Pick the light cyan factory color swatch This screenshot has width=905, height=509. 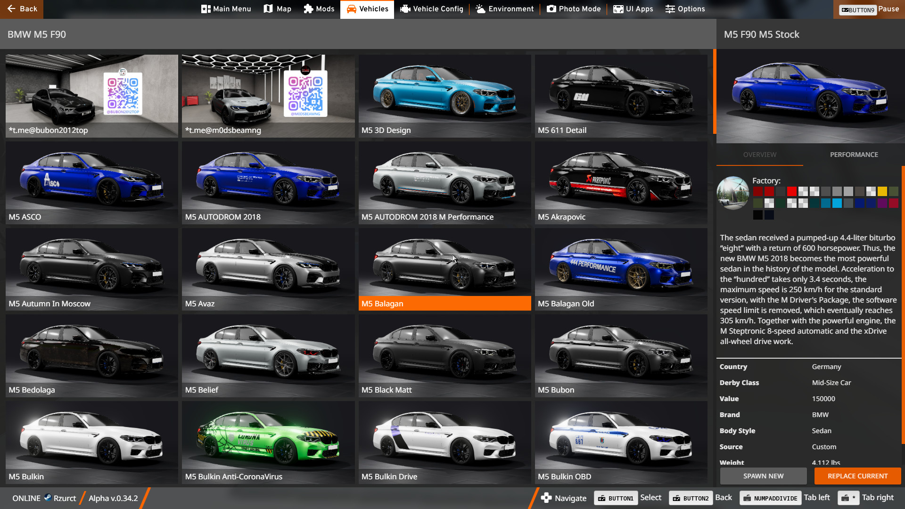coord(837,203)
